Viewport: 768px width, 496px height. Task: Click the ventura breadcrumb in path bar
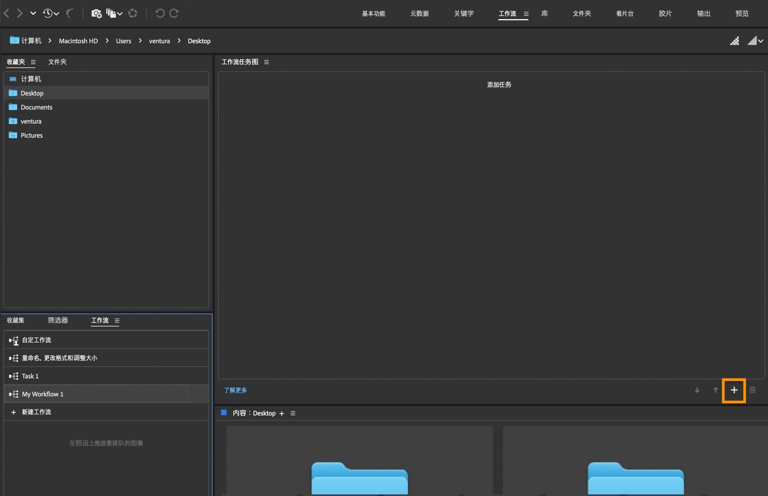pos(159,41)
